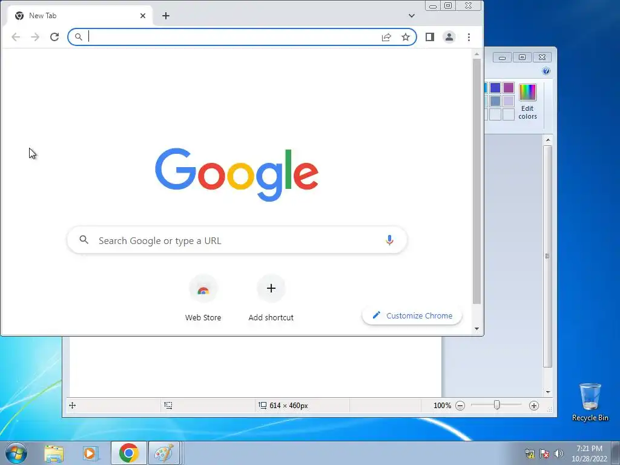Click the cursor position icon in Paint status bar
The image size is (620, 465).
pyautogui.click(x=73, y=405)
